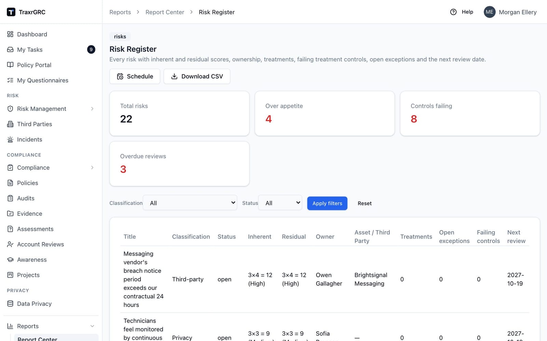The image size is (547, 341).
Task: Click Owen Gallagher owner cell
Action: coord(329,279)
